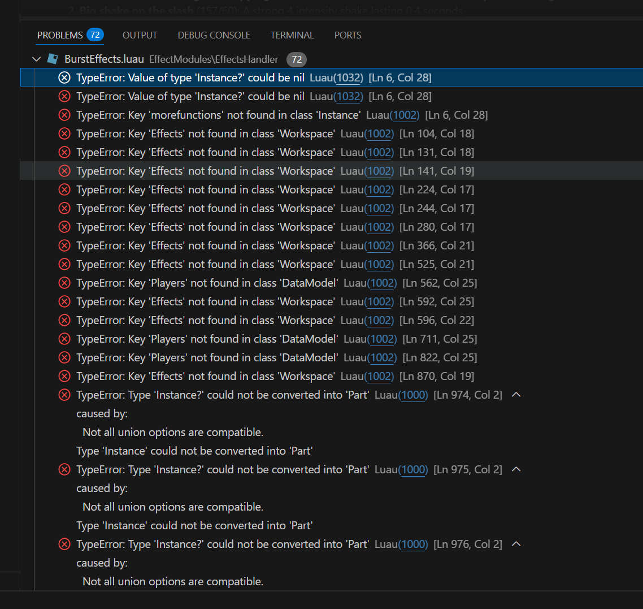Select 'Players' DataModel error at Ln 562
The height and width of the screenshot is (609, 643).
click(332, 283)
